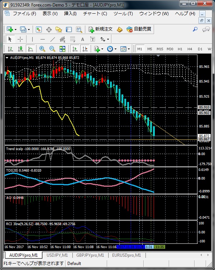215x270 pixels.
Task: Select the text label T tool
Action: 93,39
